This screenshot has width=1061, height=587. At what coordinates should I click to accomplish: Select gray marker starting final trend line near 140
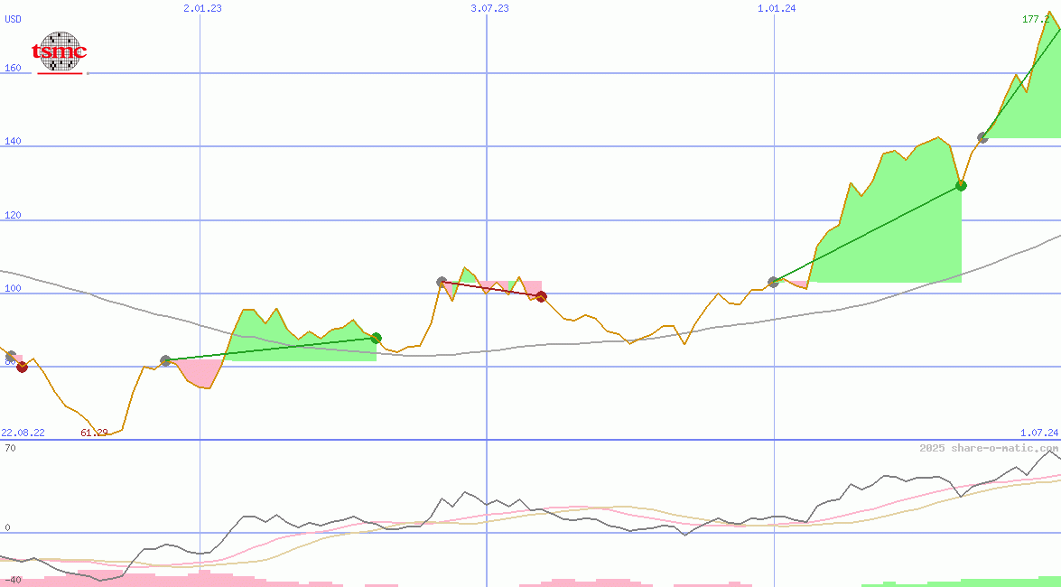pyautogui.click(x=983, y=137)
